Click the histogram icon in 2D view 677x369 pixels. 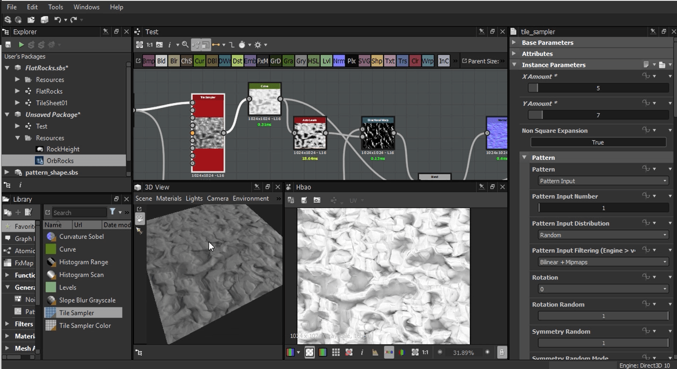pyautogui.click(x=375, y=352)
